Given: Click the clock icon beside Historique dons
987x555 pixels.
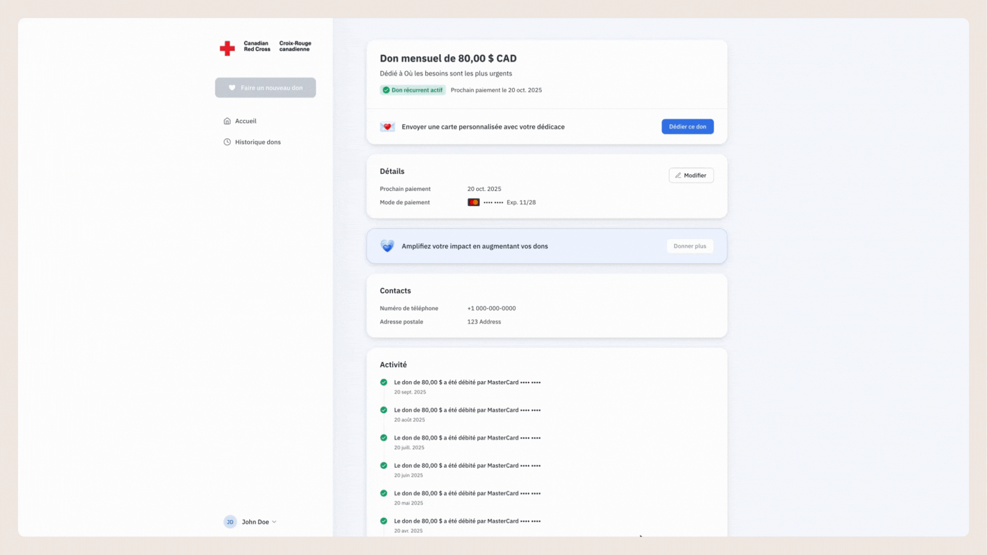Looking at the screenshot, I should [227, 142].
